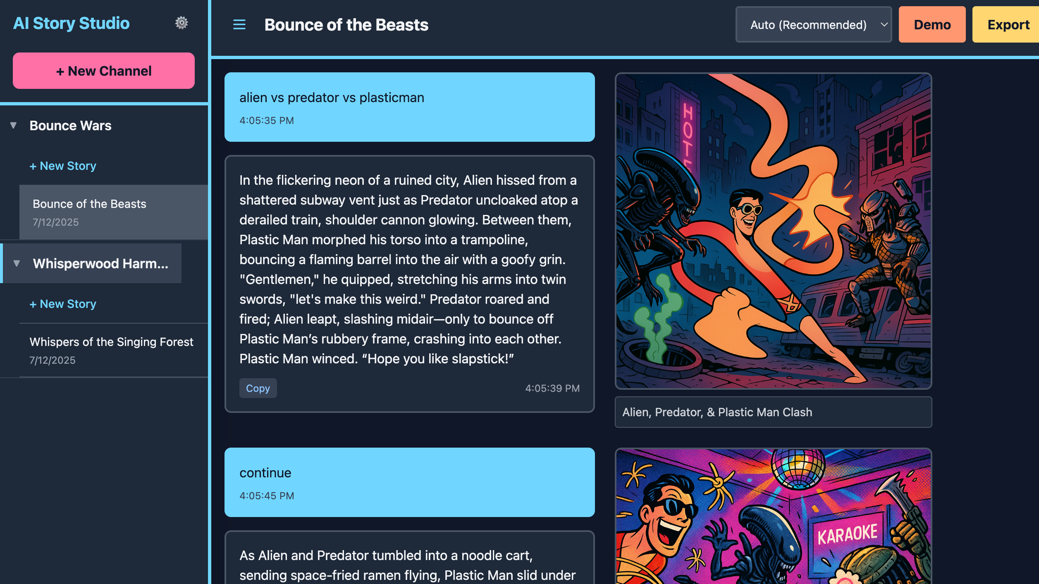Screen dimensions: 1039x584
Task: Select the 'continue' prompt message bubble
Action: point(409,482)
